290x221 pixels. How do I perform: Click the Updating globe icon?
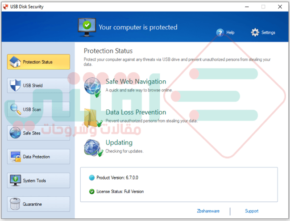pos(93,148)
